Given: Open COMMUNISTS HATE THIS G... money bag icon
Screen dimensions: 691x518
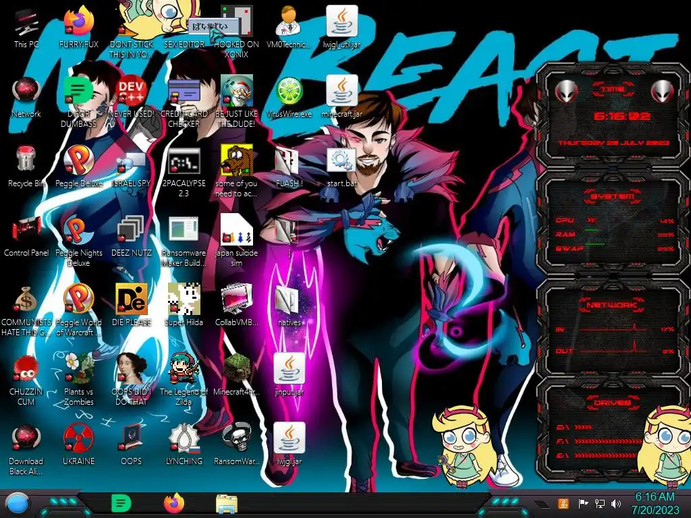Looking at the screenshot, I should click(x=26, y=310).
